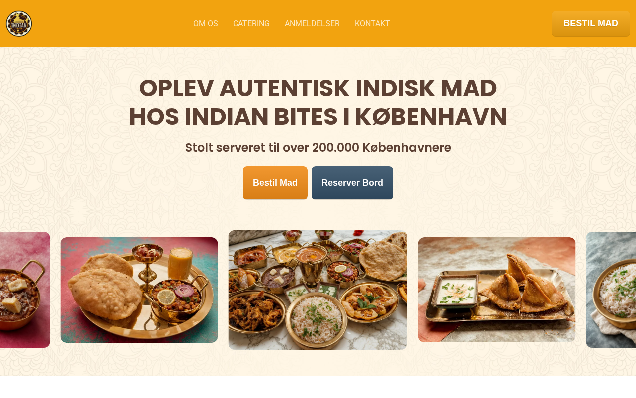Click the raita dip dish beside samosas
Image resolution: width=636 pixels, height=398 pixels.
click(454, 291)
